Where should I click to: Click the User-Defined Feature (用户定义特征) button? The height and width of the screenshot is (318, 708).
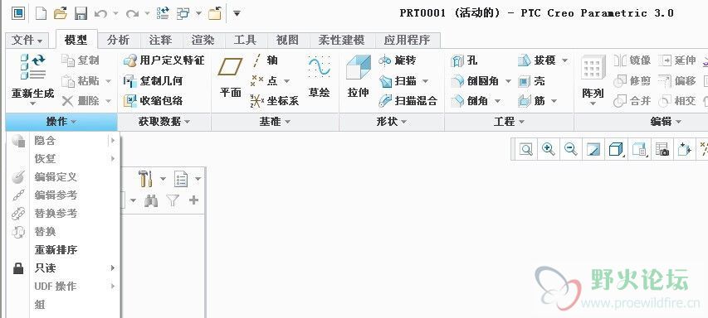click(x=164, y=60)
